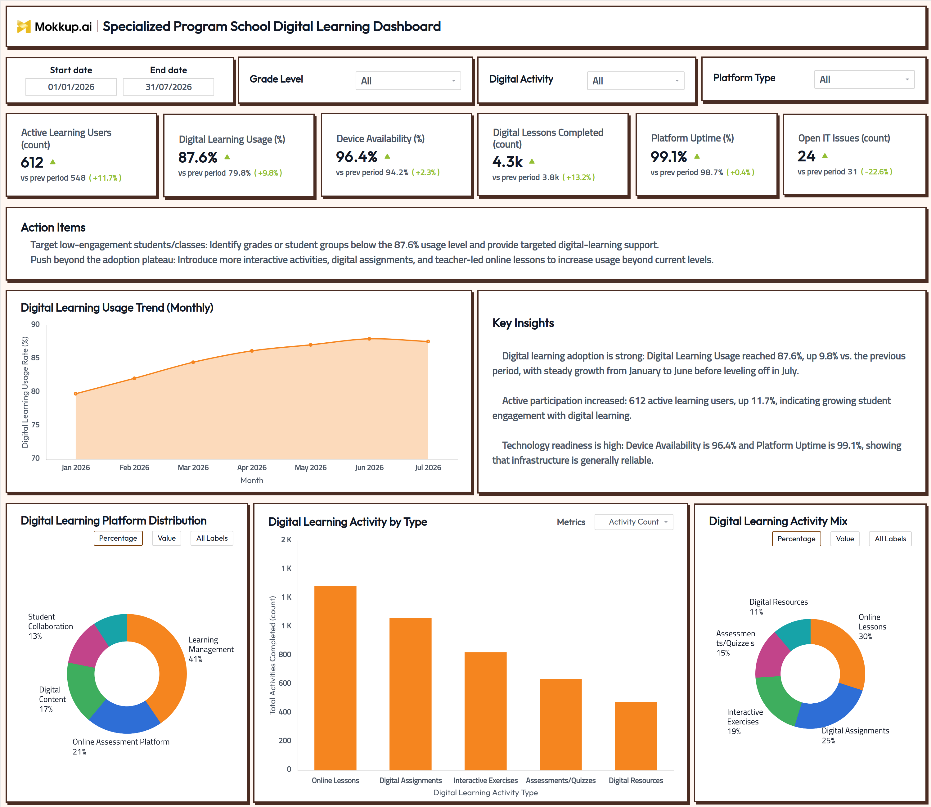Click the Feb 2026 data point on trend
Image resolution: width=931 pixels, height=807 pixels.
click(134, 378)
